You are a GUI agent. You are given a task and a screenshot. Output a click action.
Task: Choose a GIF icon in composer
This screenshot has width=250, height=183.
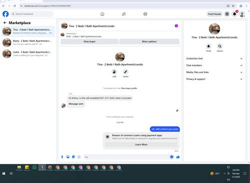pos(79,157)
